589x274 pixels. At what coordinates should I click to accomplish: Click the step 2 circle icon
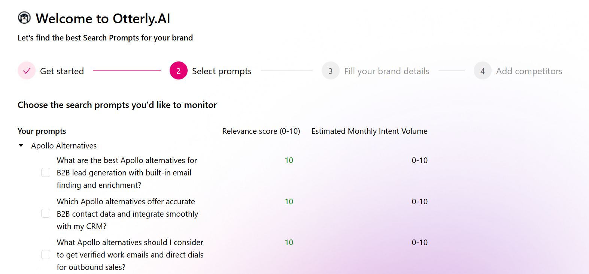179,71
